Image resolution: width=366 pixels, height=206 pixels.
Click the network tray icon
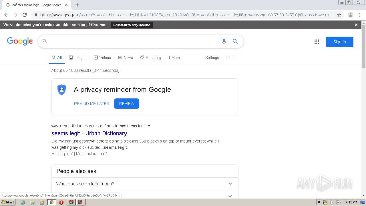click(325, 202)
